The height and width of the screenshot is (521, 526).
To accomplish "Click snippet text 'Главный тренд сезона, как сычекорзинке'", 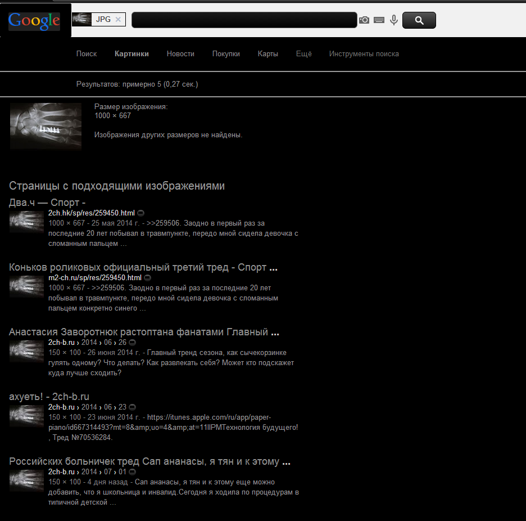I will coord(217,353).
